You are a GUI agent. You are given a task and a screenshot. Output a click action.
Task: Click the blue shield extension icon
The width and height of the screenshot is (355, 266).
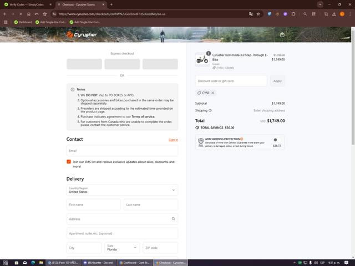pyautogui.click(x=270, y=14)
